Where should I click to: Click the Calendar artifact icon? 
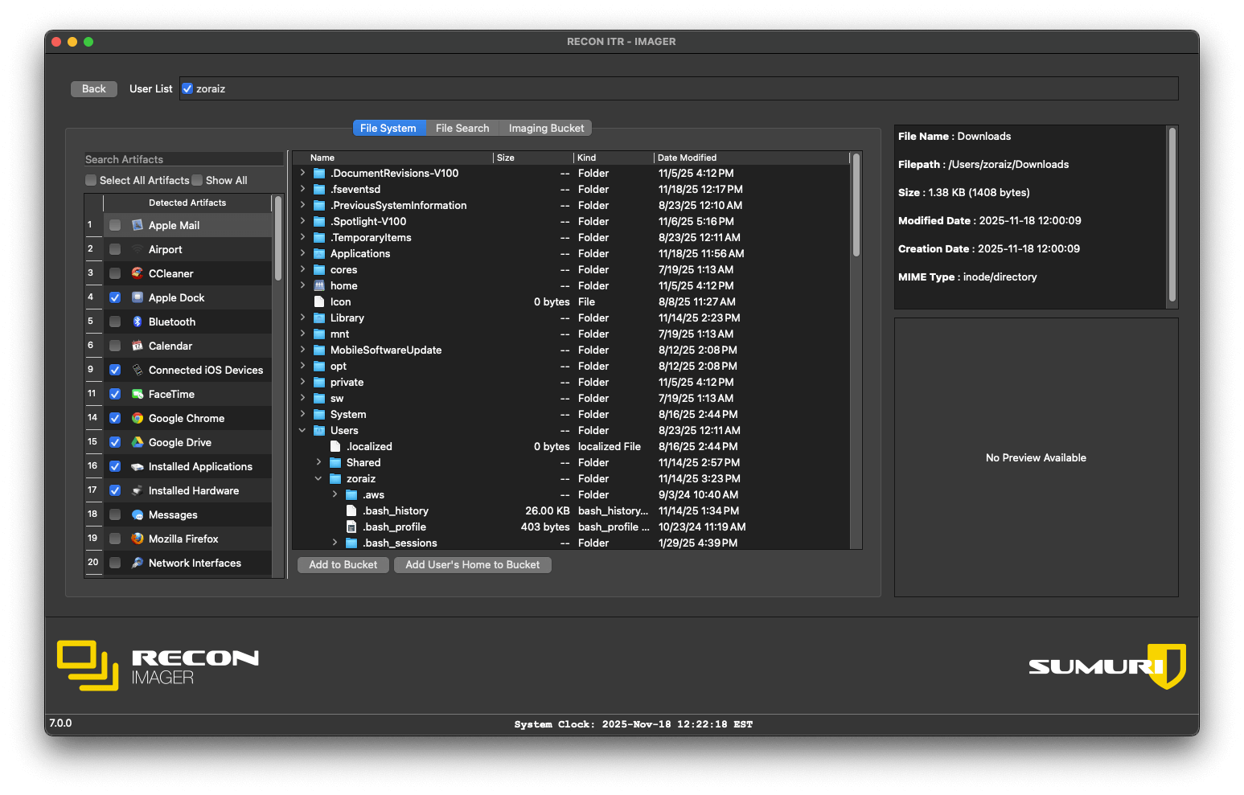point(137,346)
